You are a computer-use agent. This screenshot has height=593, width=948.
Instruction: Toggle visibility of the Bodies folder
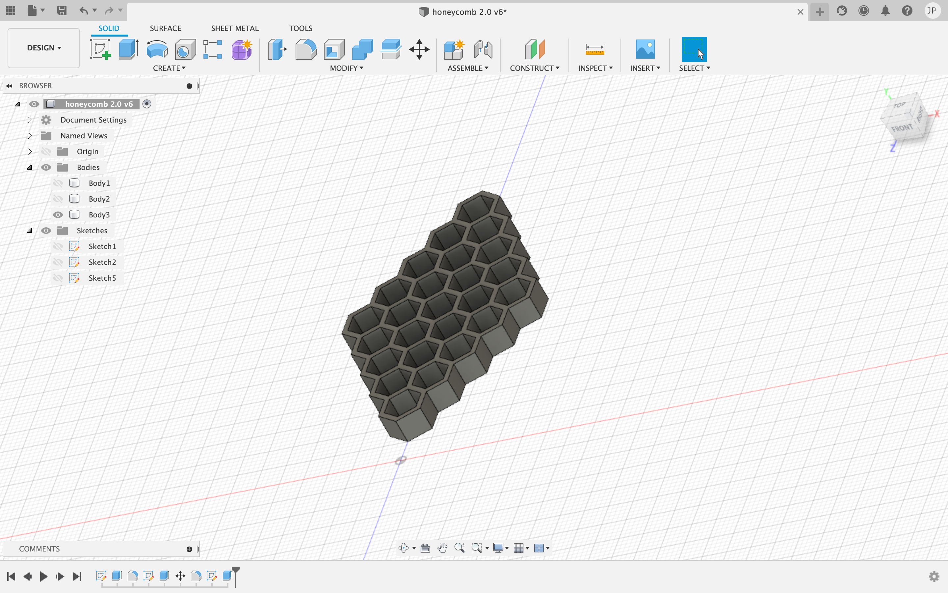[x=46, y=167]
